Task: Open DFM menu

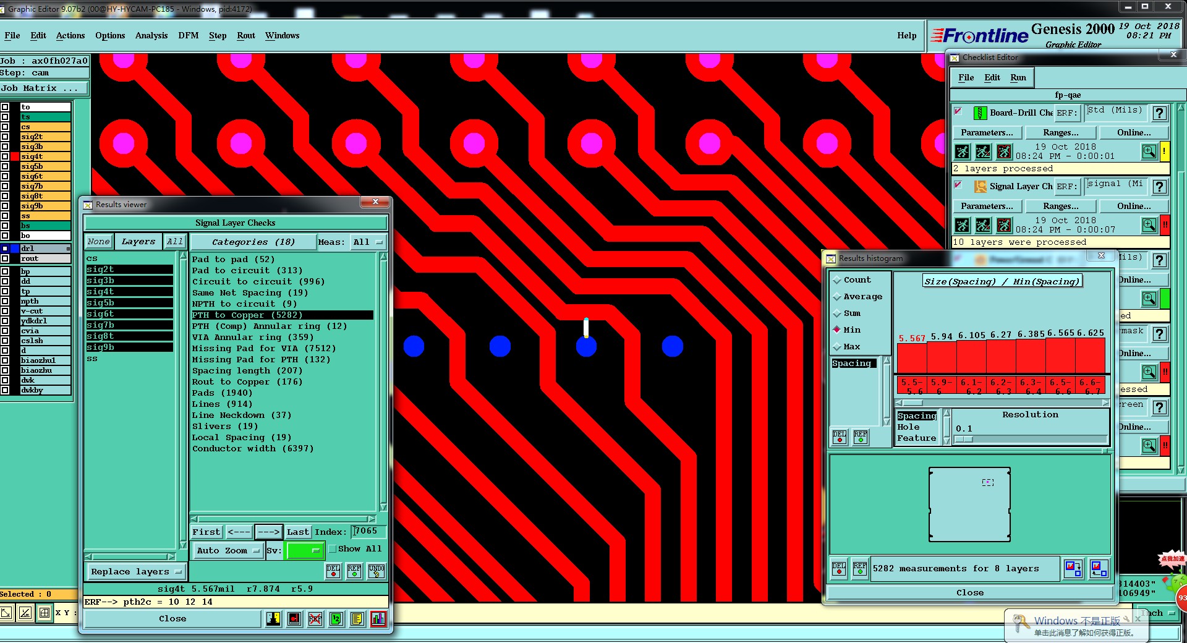Action: tap(189, 35)
